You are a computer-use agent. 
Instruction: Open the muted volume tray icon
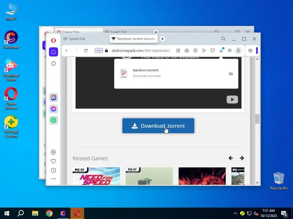[x=256, y=213]
